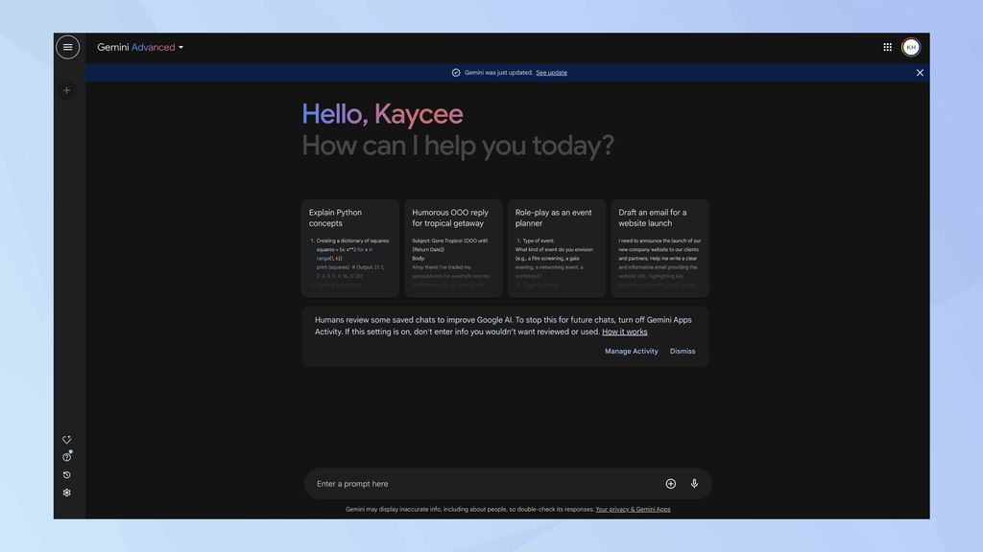This screenshot has width=983, height=552.
Task: Open Gemini settings via the gear icon
Action: coord(66,492)
